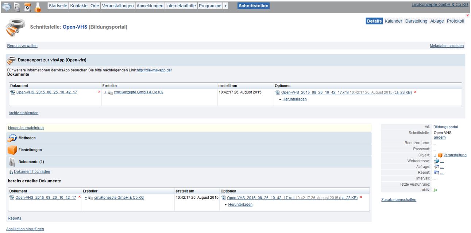Screen dimensions: 471x233
Task: Collapse the Dokumente (1) section
Action: click(x=31, y=162)
